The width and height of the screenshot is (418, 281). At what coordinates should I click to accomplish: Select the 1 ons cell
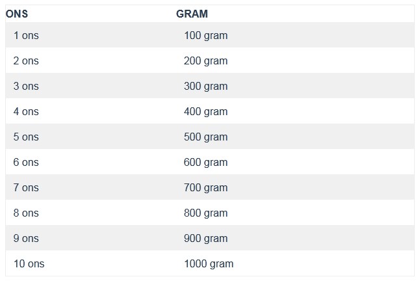pos(26,36)
